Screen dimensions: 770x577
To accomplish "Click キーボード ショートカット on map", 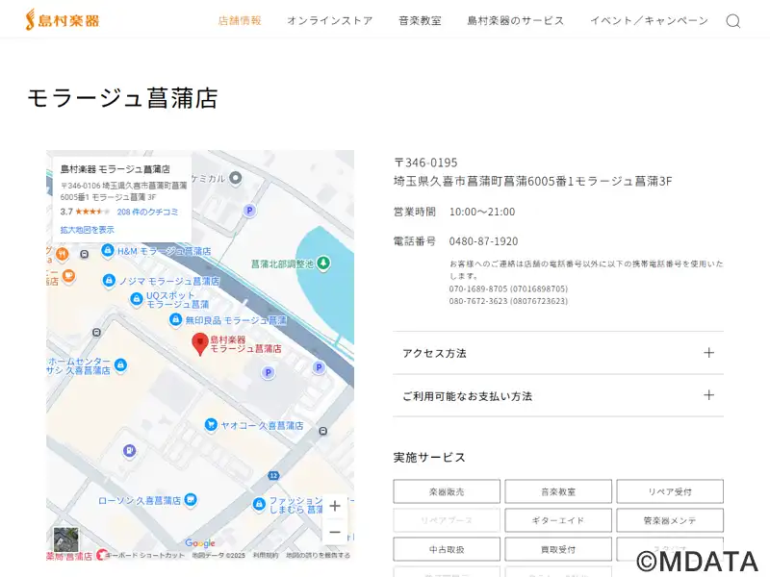I will click(145, 556).
